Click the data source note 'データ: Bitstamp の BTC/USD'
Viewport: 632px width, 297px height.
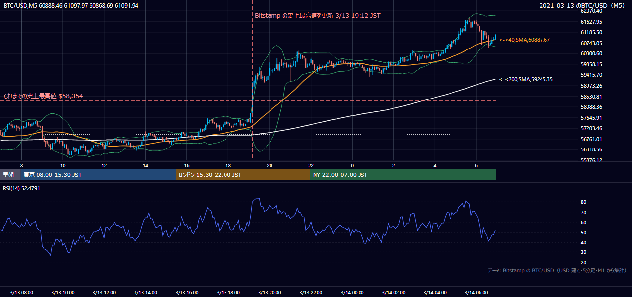click(557, 271)
